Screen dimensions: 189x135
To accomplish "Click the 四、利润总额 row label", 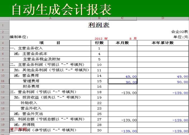I will coord(47,119).
